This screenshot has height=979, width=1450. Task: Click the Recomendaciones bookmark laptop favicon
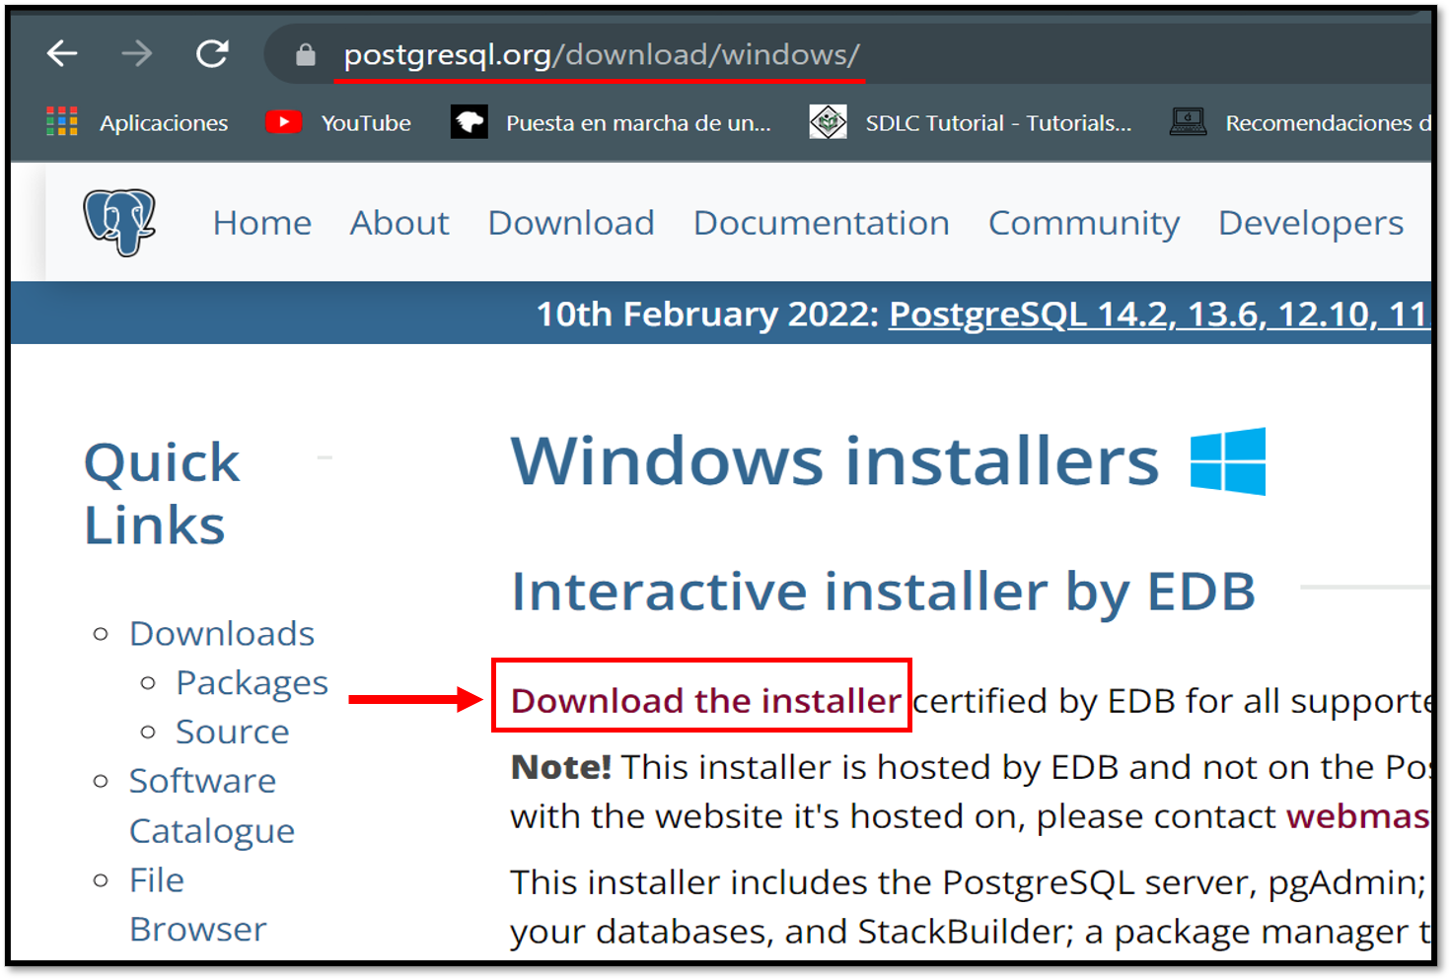[1188, 122]
